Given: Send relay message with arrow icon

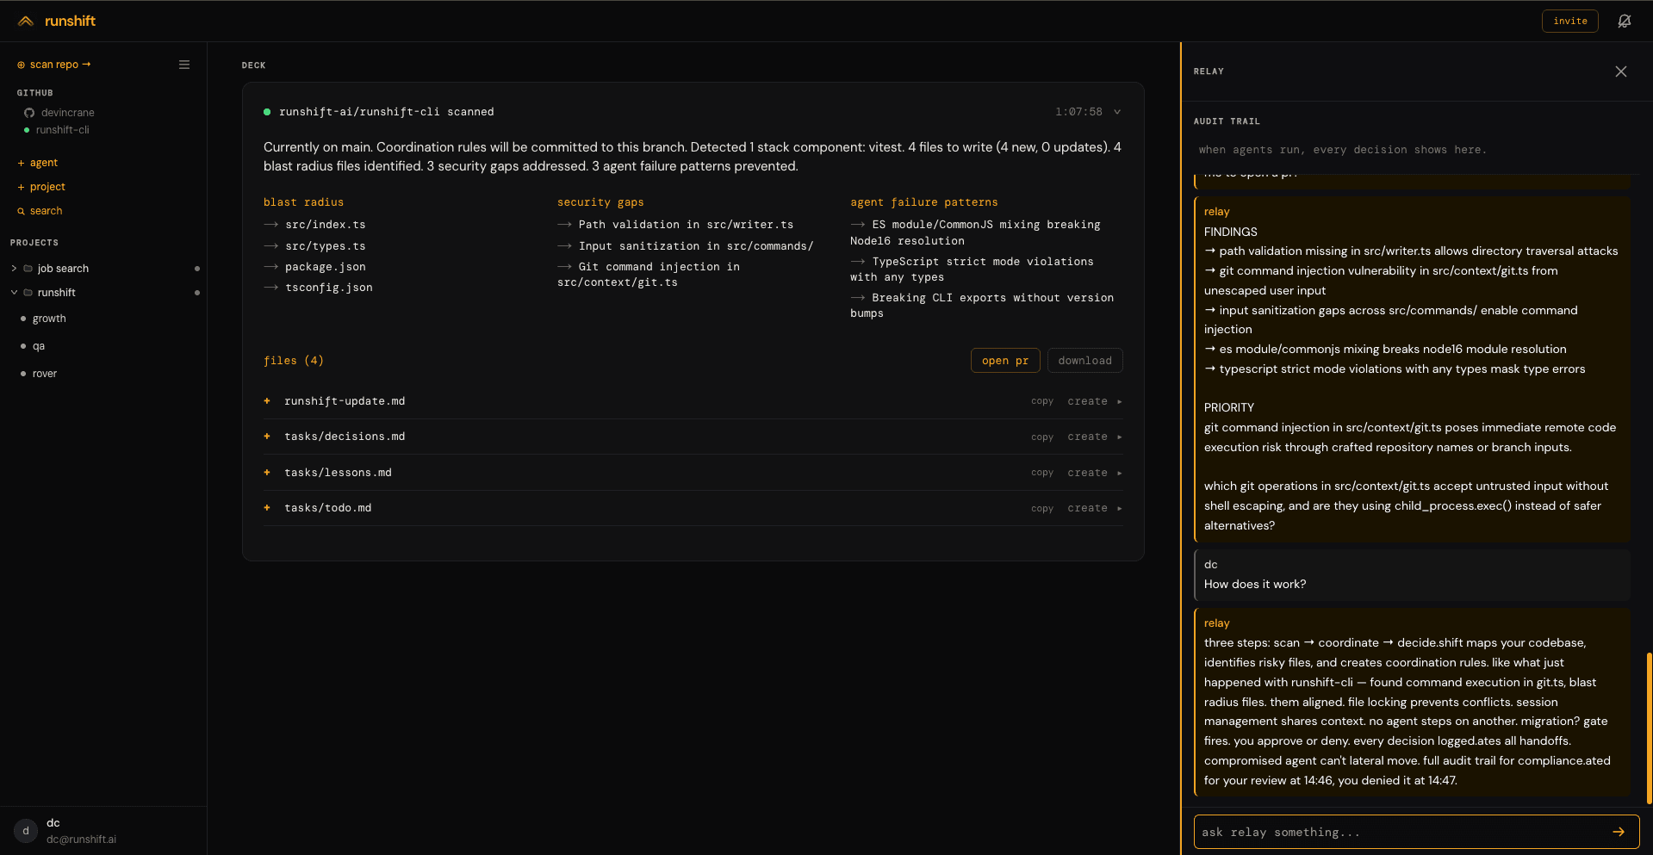Looking at the screenshot, I should point(1619,832).
